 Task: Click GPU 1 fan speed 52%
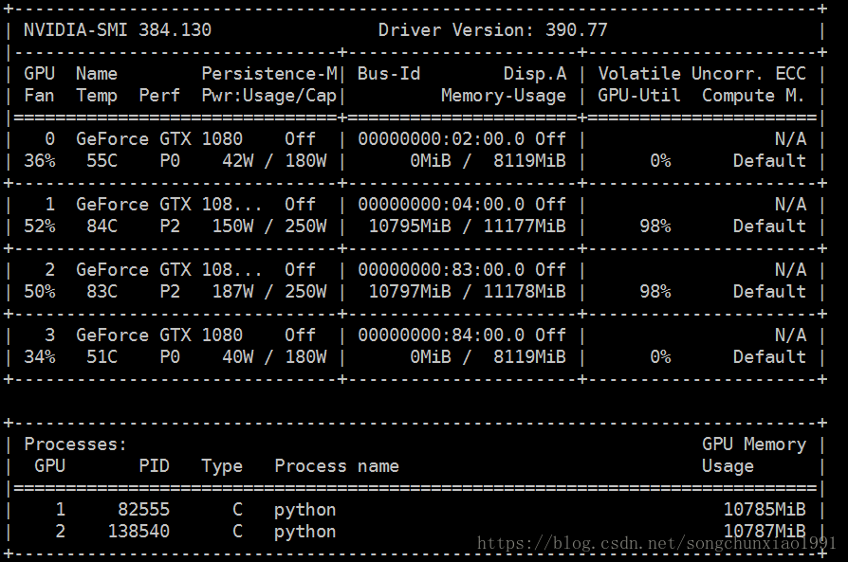(40, 226)
